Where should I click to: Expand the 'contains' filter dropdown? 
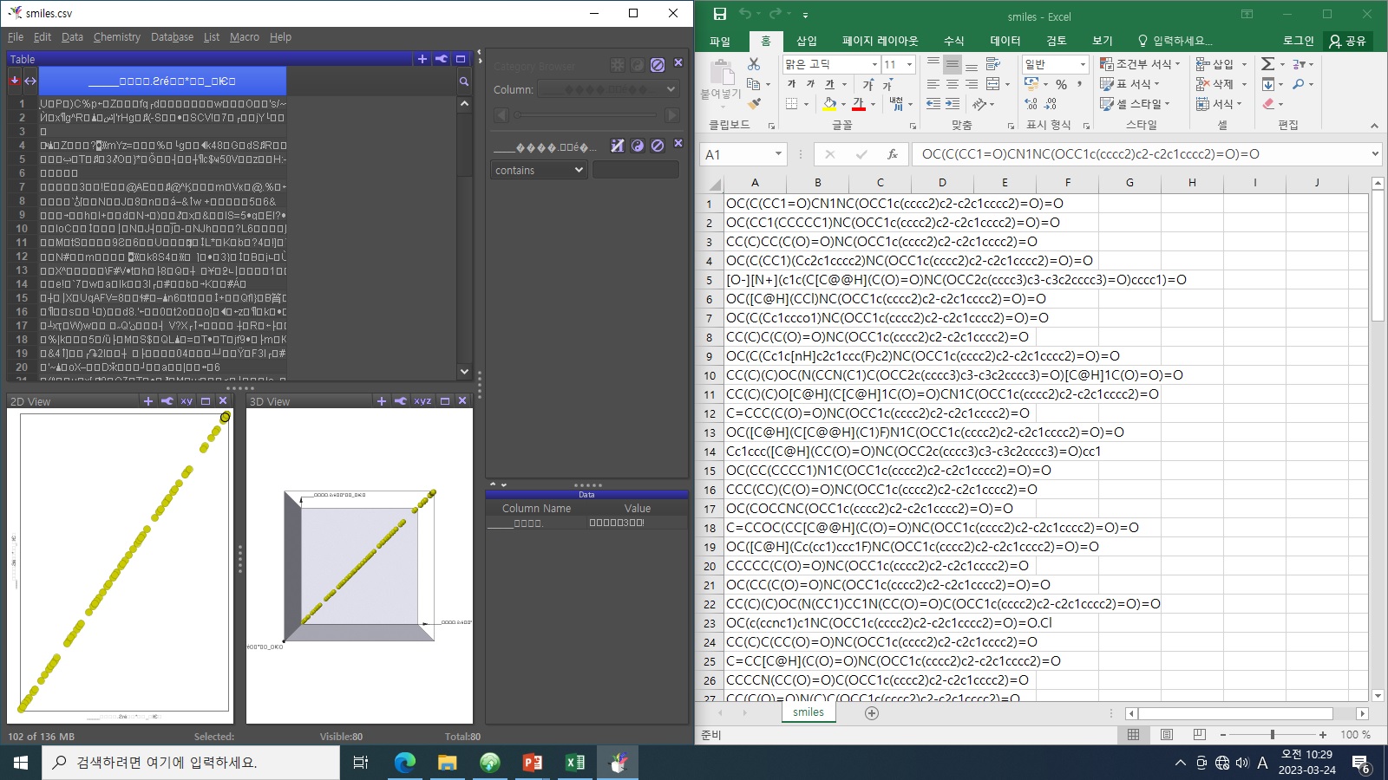(539, 171)
